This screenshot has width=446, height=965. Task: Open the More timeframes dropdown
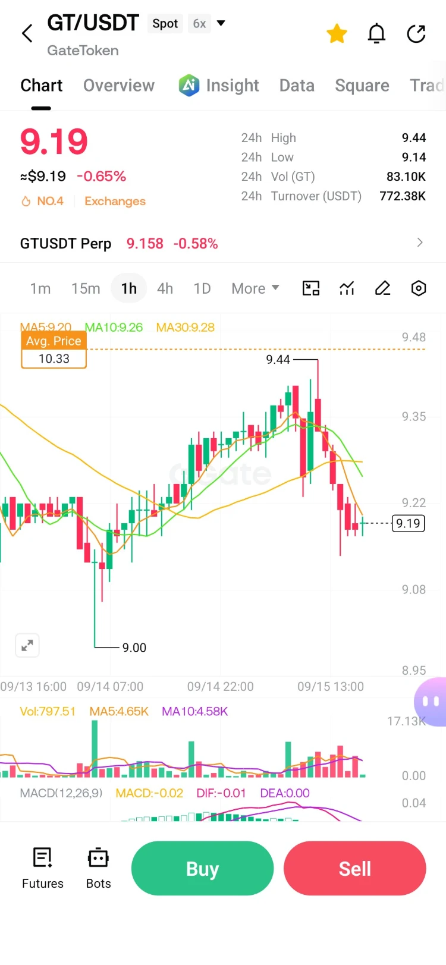tap(255, 288)
